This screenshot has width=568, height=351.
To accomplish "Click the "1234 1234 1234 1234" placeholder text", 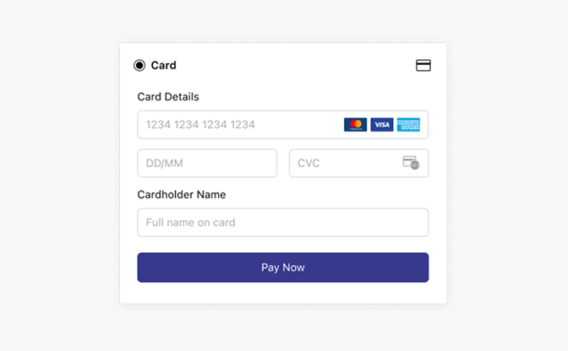I will pyautogui.click(x=200, y=125).
